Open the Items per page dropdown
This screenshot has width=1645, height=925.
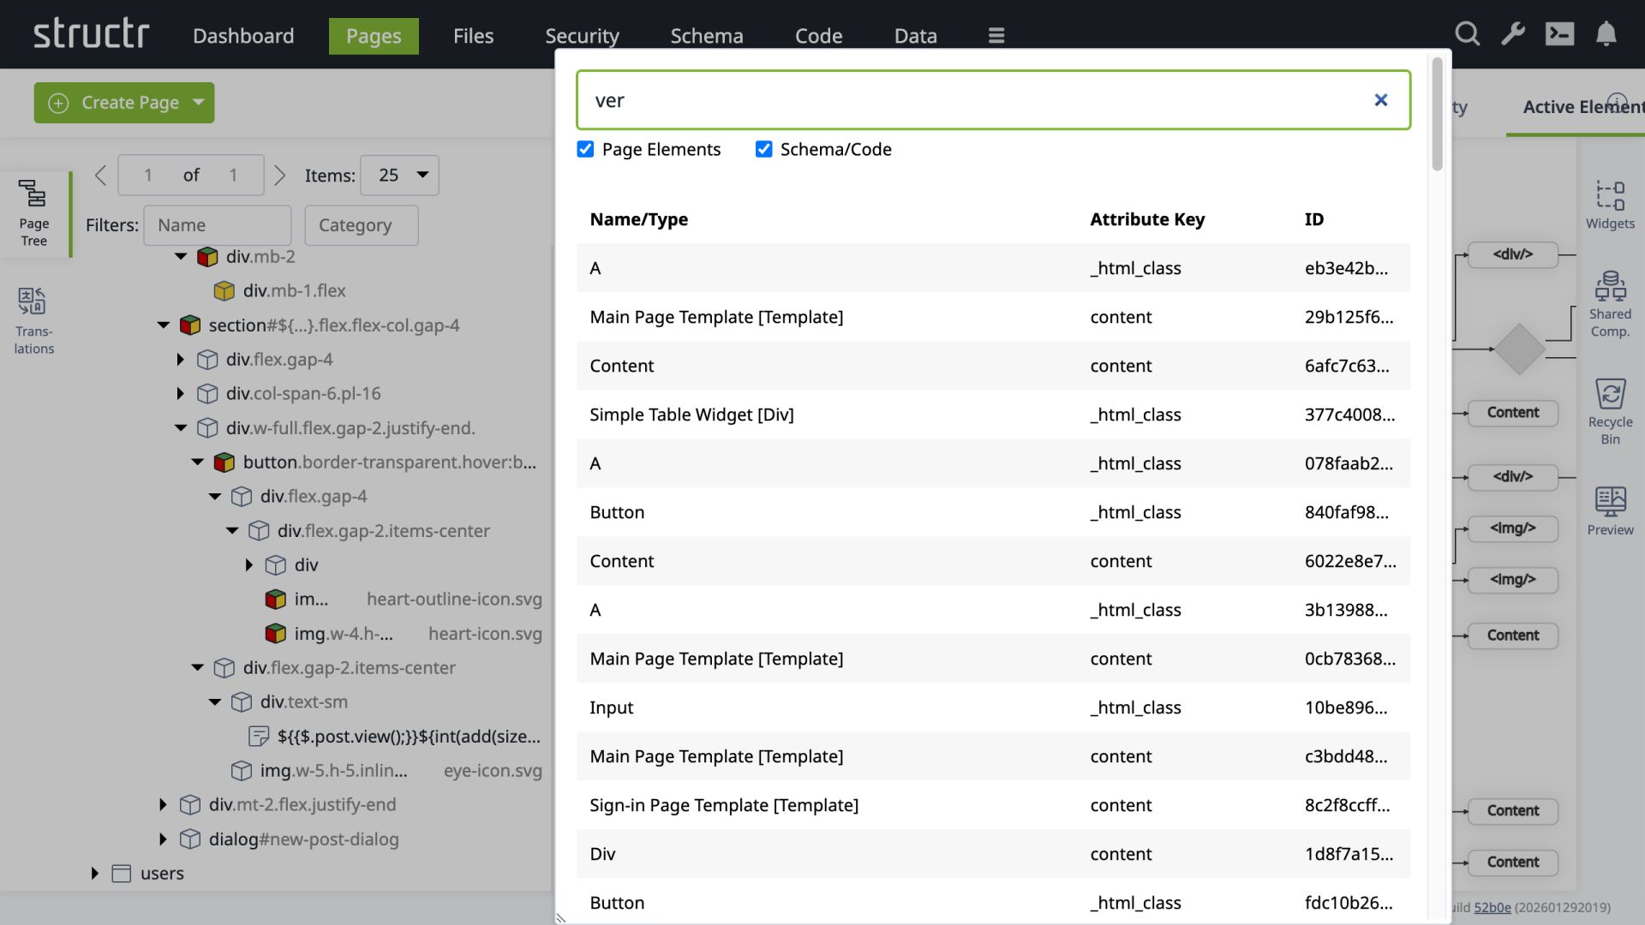coord(399,175)
